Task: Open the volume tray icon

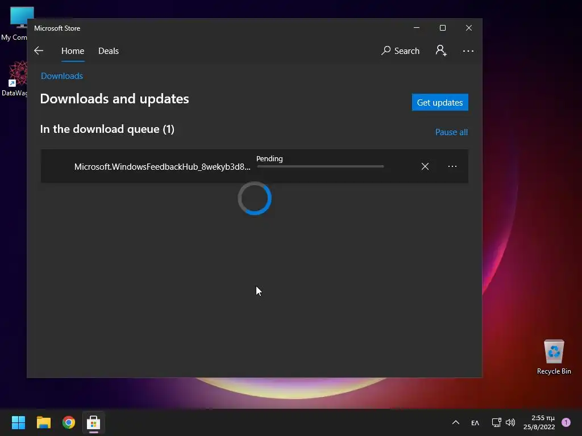Action: [x=510, y=422]
